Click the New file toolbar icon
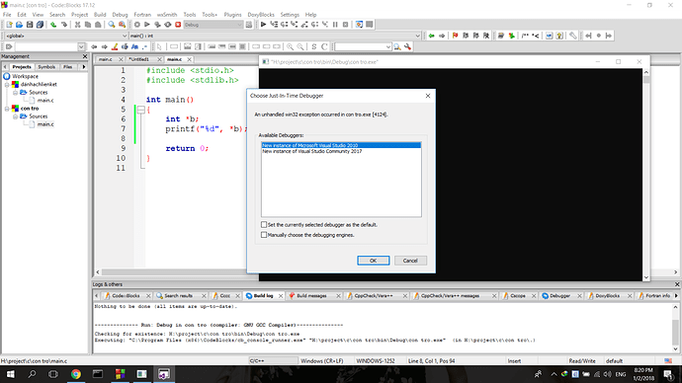682x383 pixels. click(9, 25)
